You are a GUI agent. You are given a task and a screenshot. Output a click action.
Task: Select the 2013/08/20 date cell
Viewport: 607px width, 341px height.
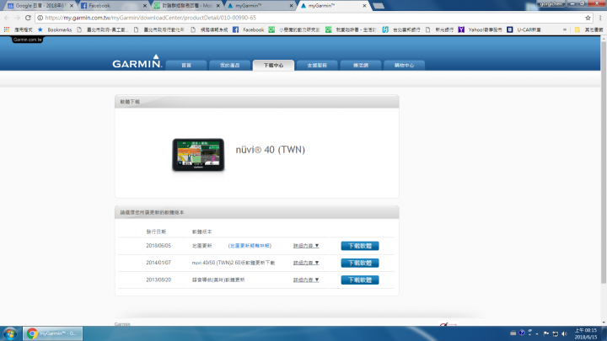[x=158, y=280]
